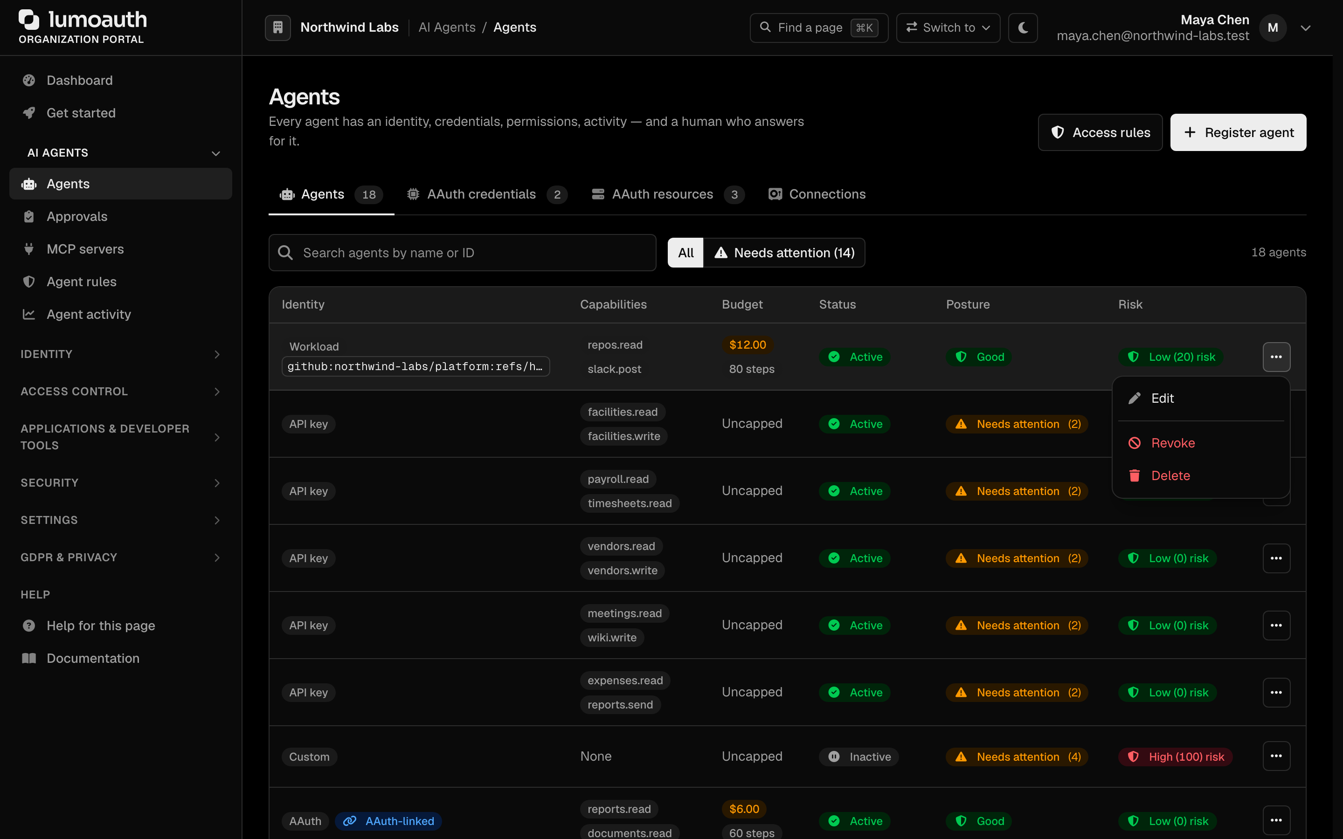Open actions menu for expenses.read row
Image resolution: width=1343 pixels, height=839 pixels.
(x=1276, y=693)
